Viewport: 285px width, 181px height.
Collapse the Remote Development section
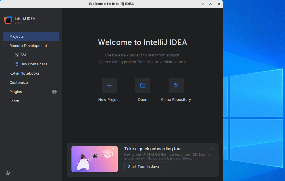pyautogui.click(x=6, y=46)
